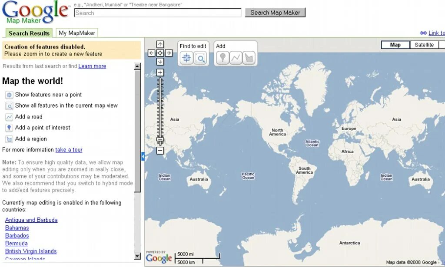Select the Add point of interest tool
The image size is (445, 267).
pyautogui.click(x=222, y=58)
